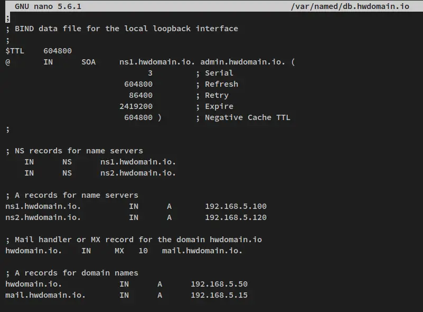Screen dimensions: 423x312
Task: Click the MX priority value 10
Action: (x=143, y=251)
